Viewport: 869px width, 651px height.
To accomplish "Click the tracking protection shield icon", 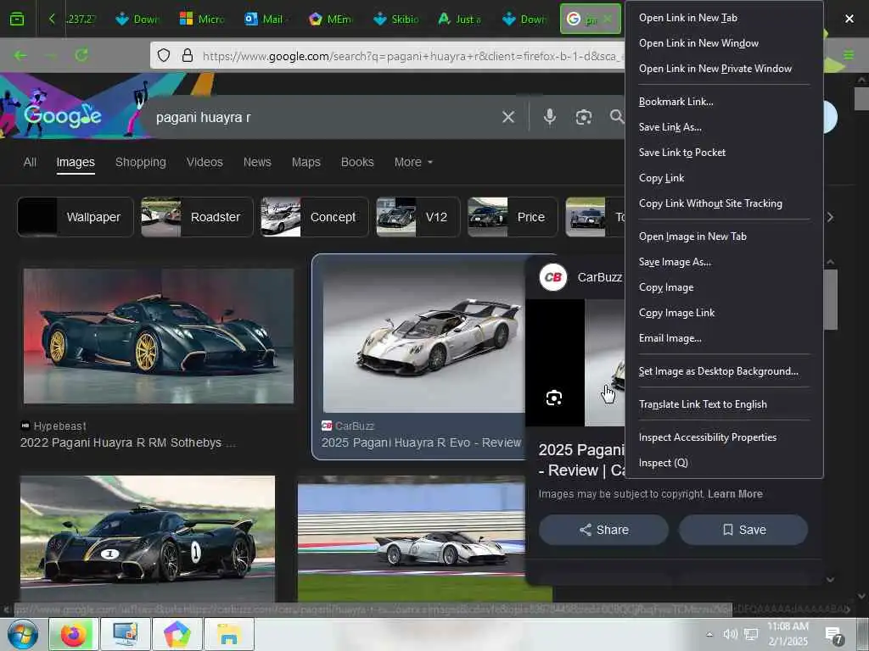I will click(164, 55).
